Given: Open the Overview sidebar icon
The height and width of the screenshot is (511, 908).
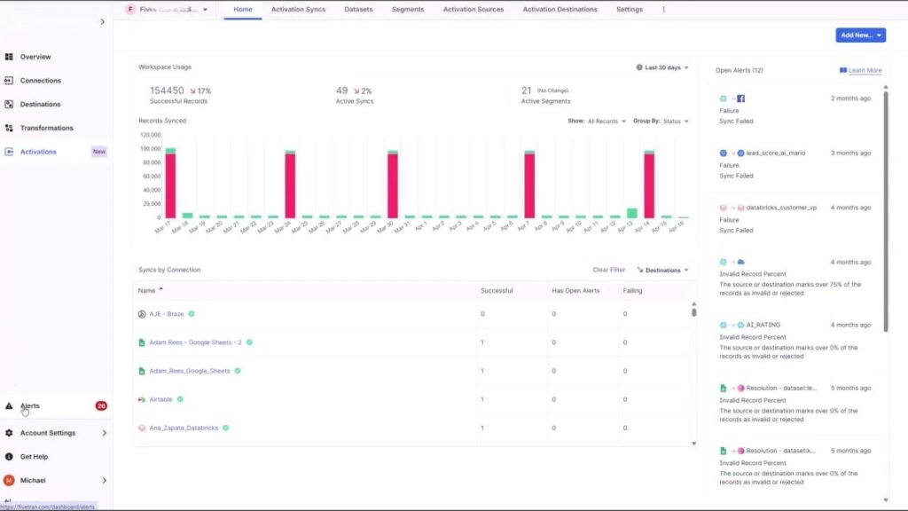Looking at the screenshot, I should coord(9,57).
